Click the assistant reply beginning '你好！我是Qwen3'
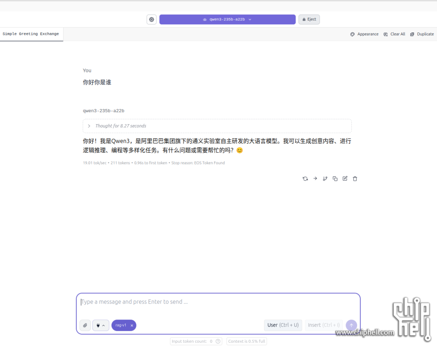437x348 pixels. 217,146
